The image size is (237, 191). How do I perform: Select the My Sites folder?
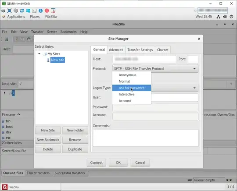click(54, 54)
